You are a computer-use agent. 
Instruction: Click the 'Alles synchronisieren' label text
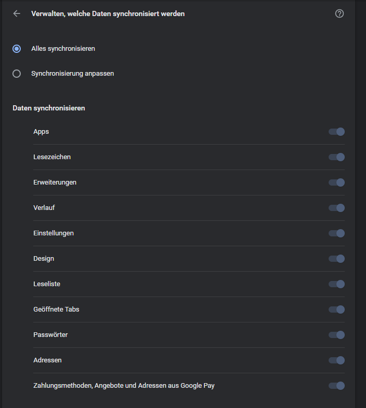tap(63, 49)
